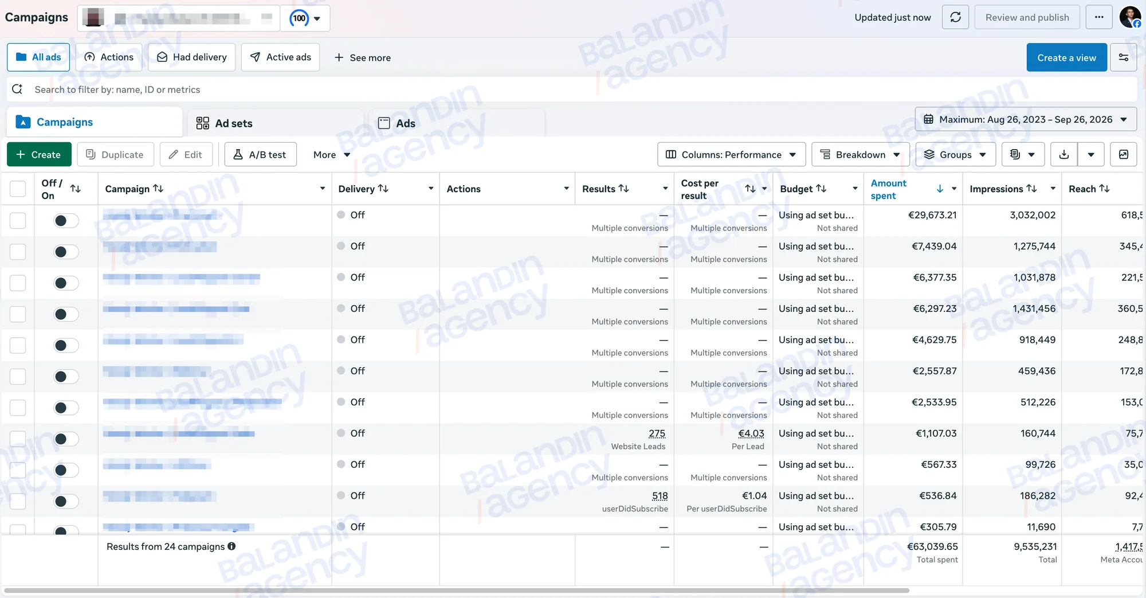Click the refresh data icon

coord(955,17)
